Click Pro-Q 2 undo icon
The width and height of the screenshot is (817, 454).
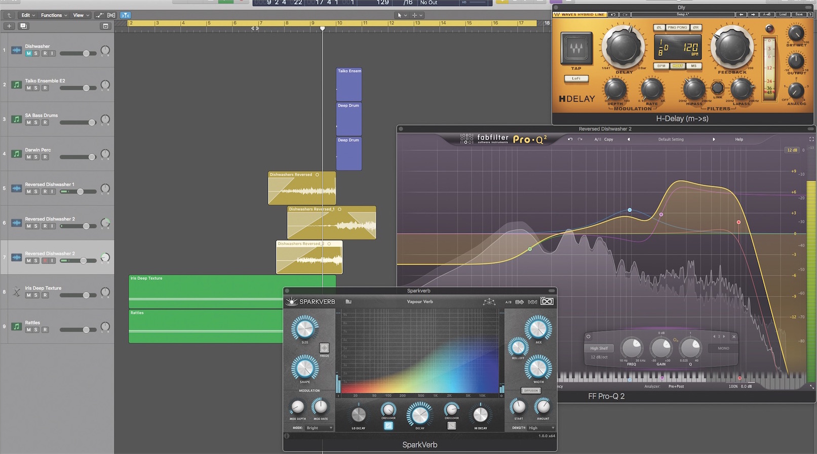tap(570, 139)
